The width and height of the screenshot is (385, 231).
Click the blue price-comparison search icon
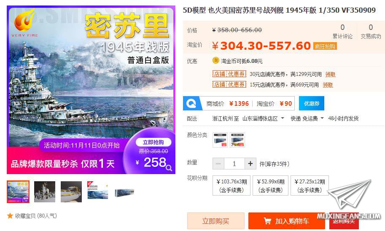pyautogui.click(x=191, y=103)
